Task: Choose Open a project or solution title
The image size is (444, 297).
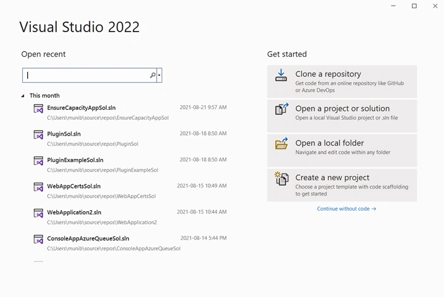Action: click(342, 108)
